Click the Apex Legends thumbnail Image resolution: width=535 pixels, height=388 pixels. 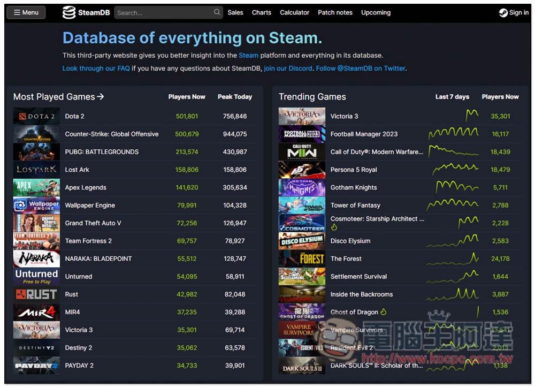coord(36,187)
